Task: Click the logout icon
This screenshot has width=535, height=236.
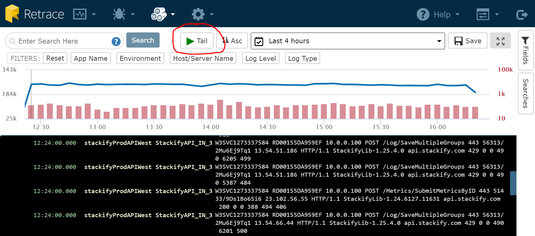Action: coord(522,14)
